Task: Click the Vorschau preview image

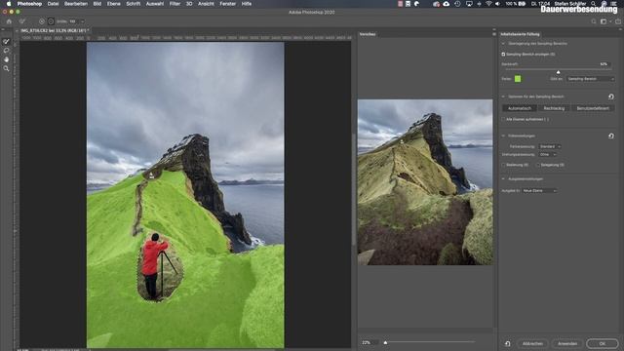Action: click(425, 182)
